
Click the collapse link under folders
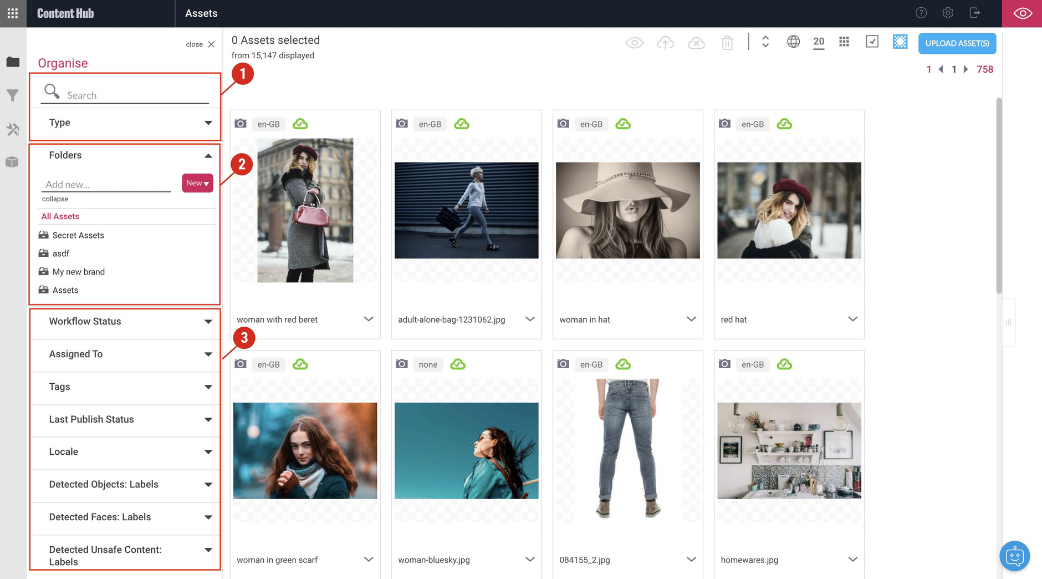click(x=55, y=199)
